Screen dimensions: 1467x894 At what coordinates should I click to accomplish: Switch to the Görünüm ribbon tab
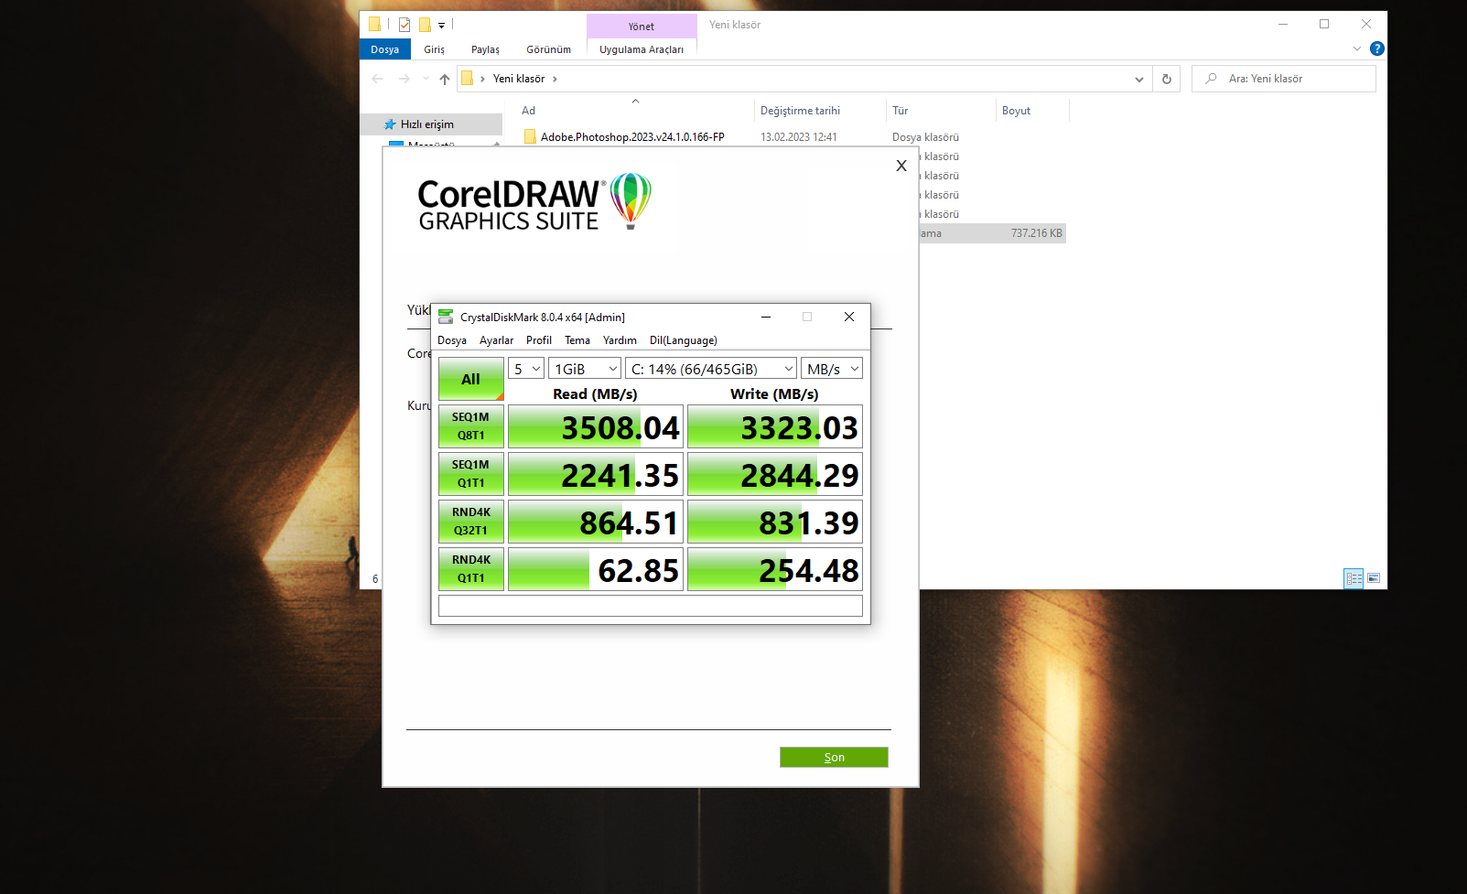tap(548, 49)
